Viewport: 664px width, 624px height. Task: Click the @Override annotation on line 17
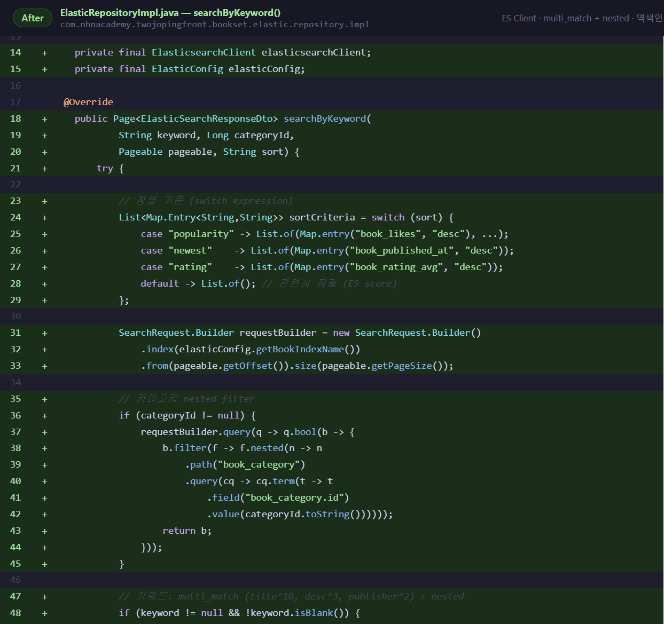[88, 102]
